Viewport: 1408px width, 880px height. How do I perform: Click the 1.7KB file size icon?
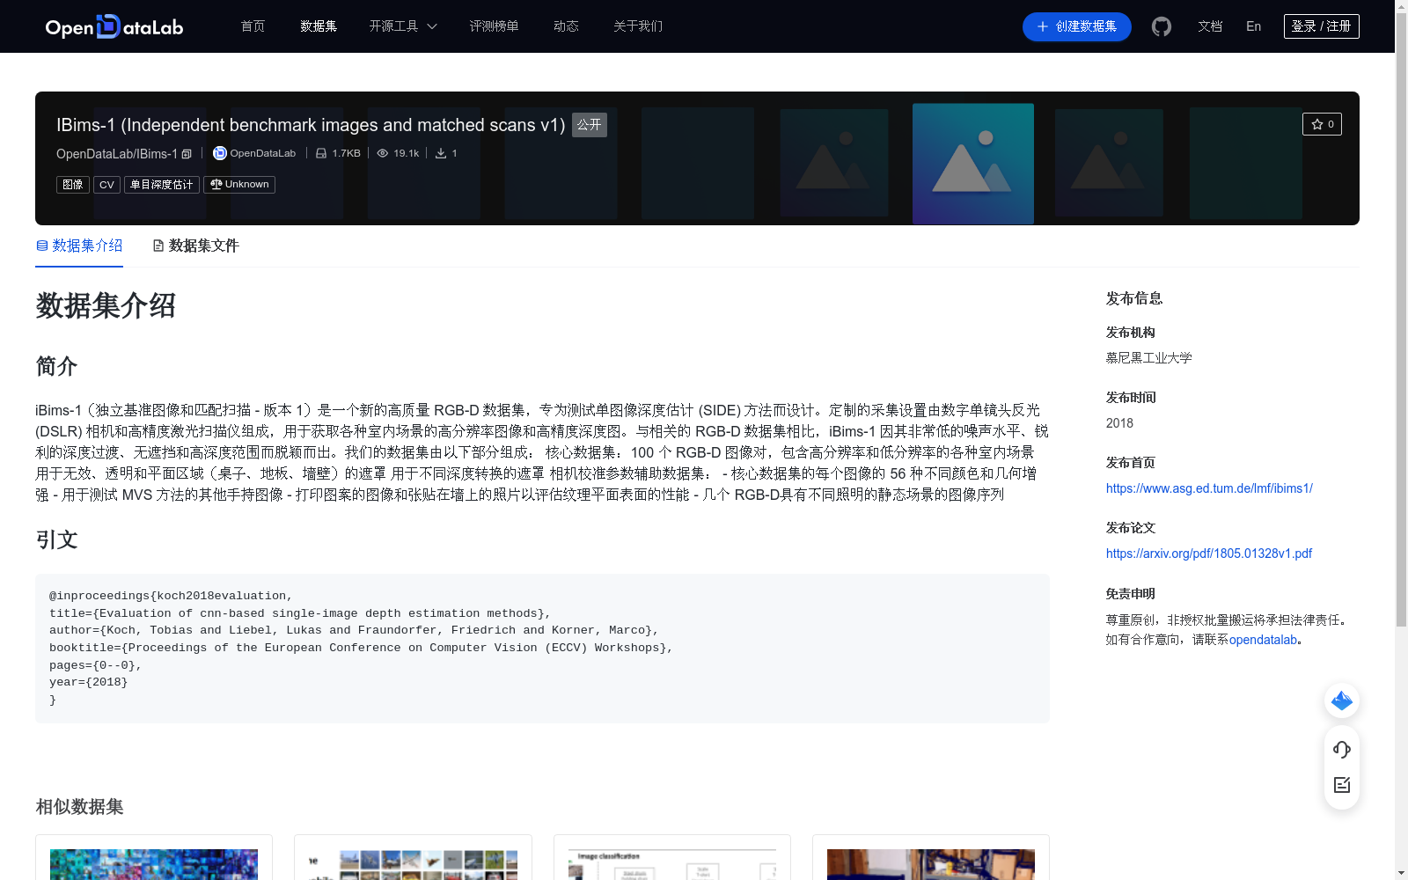click(321, 153)
